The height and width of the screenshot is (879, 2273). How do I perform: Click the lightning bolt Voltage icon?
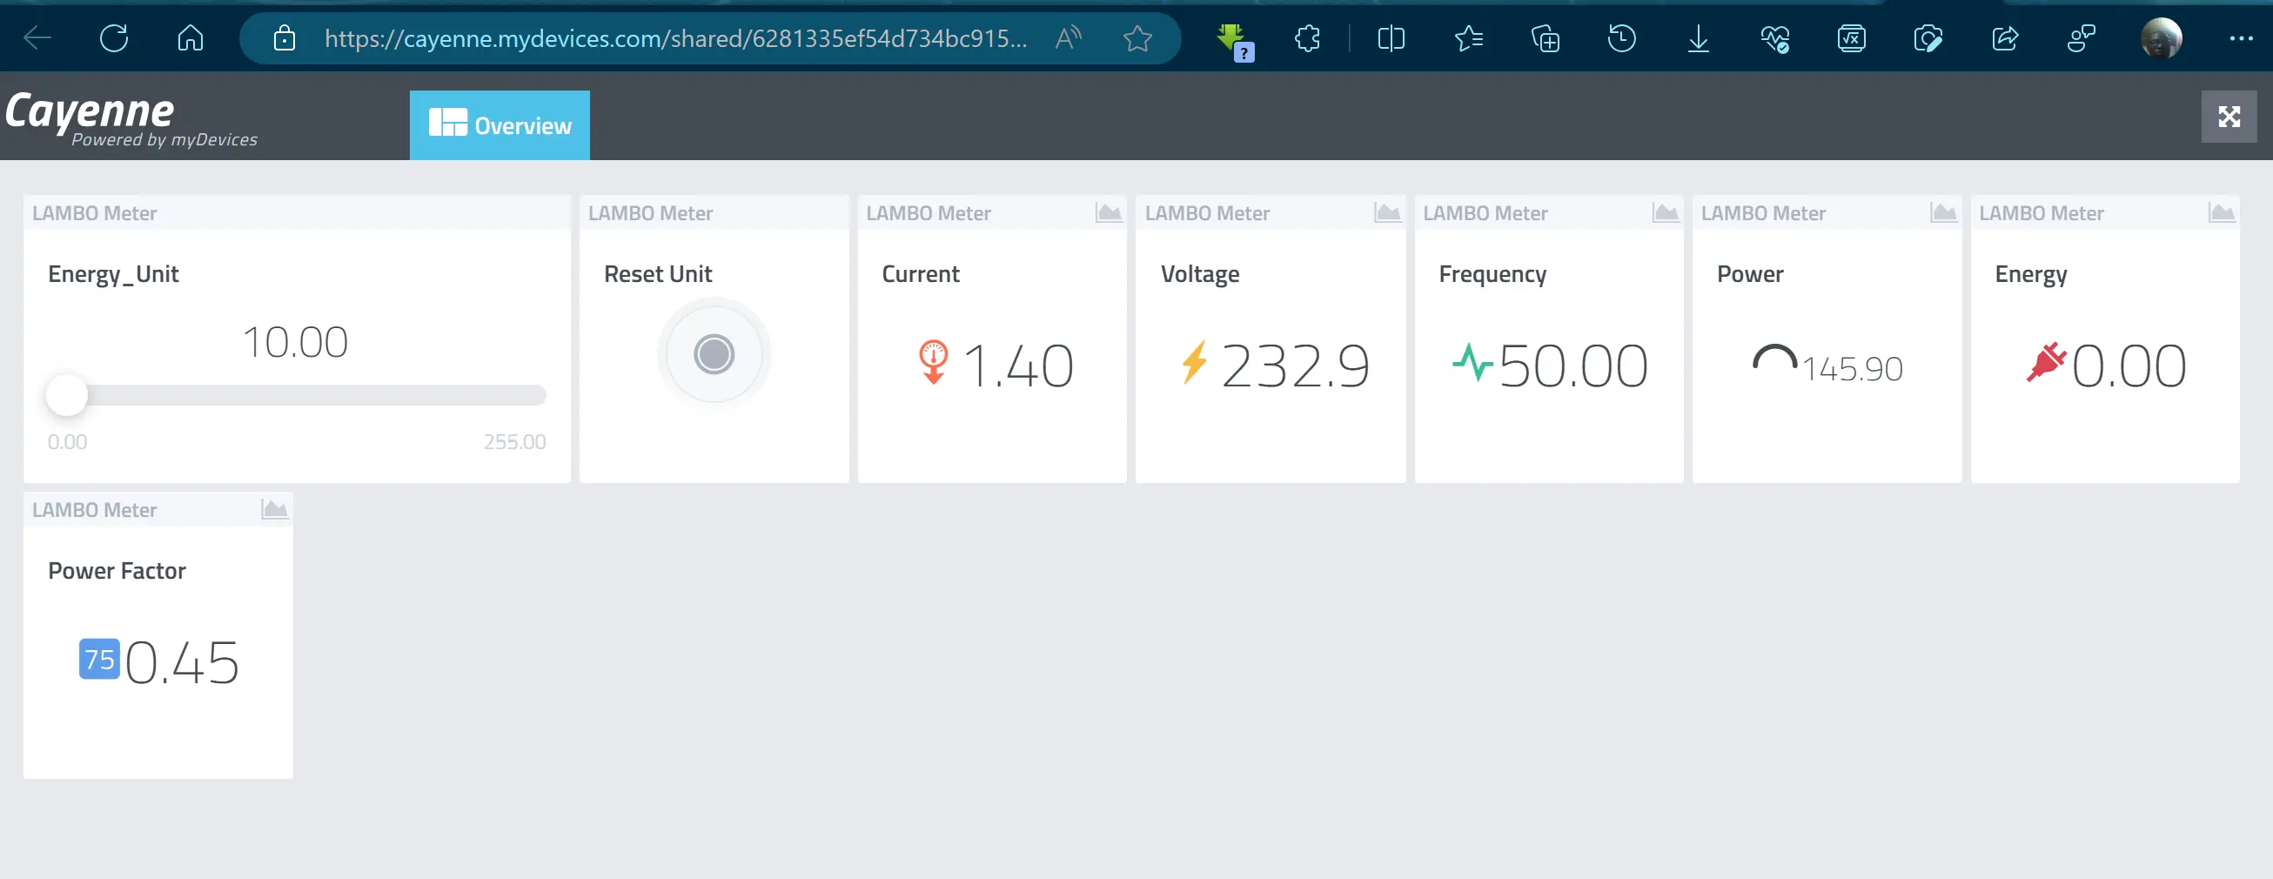(x=1195, y=362)
